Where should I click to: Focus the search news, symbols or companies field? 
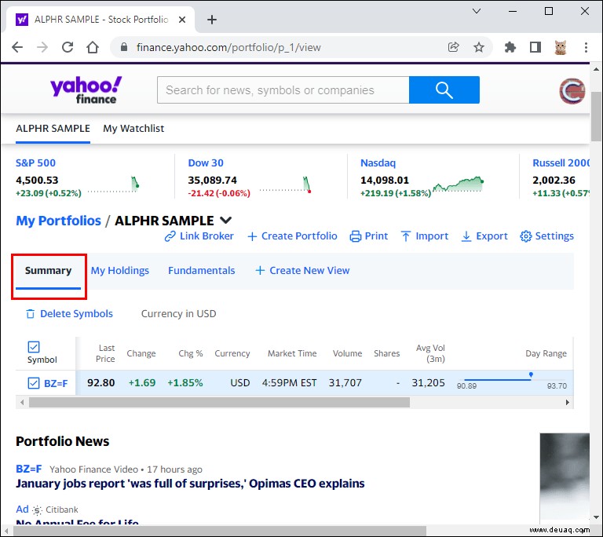(283, 90)
